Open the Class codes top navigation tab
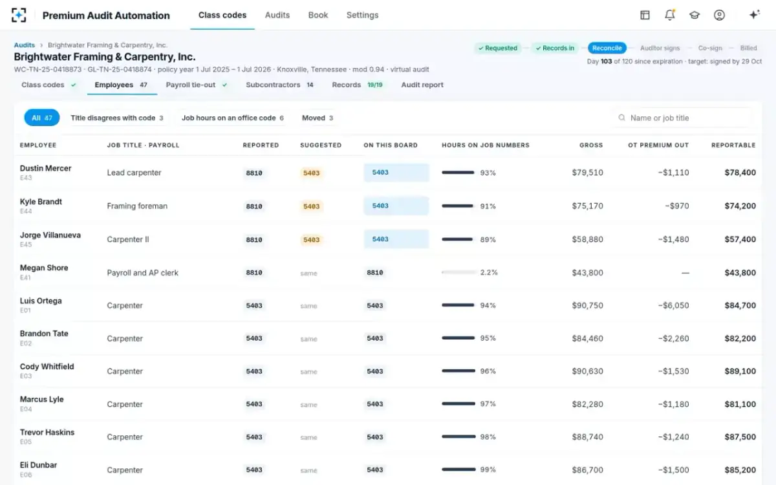Image resolution: width=776 pixels, height=485 pixels. coord(222,15)
